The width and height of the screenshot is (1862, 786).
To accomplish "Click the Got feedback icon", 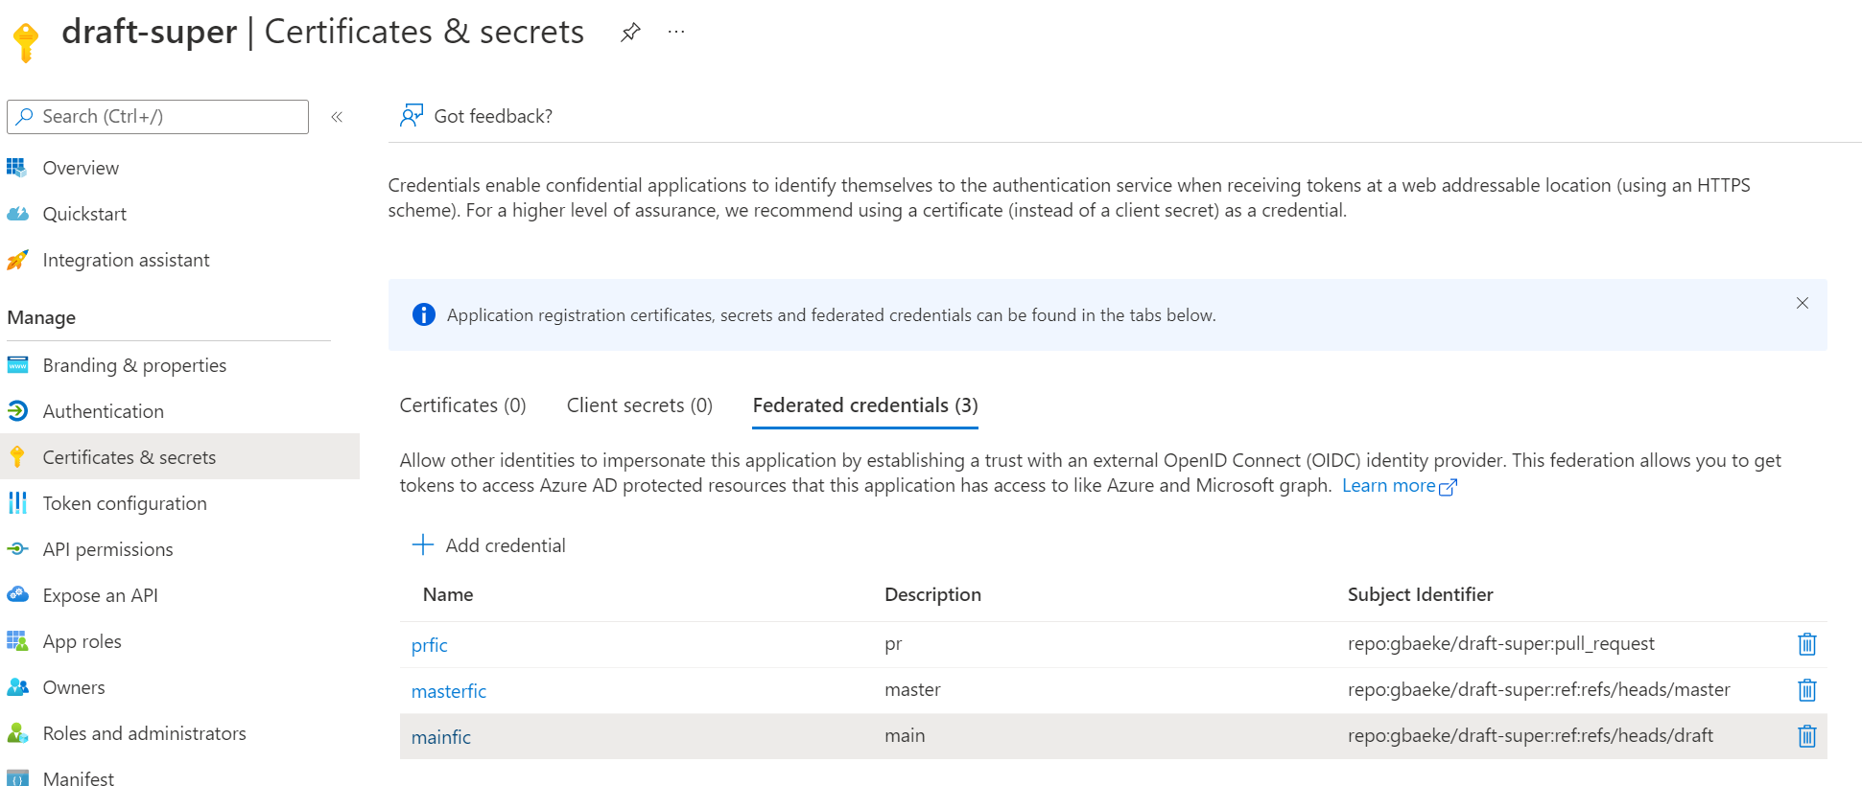I will [412, 116].
